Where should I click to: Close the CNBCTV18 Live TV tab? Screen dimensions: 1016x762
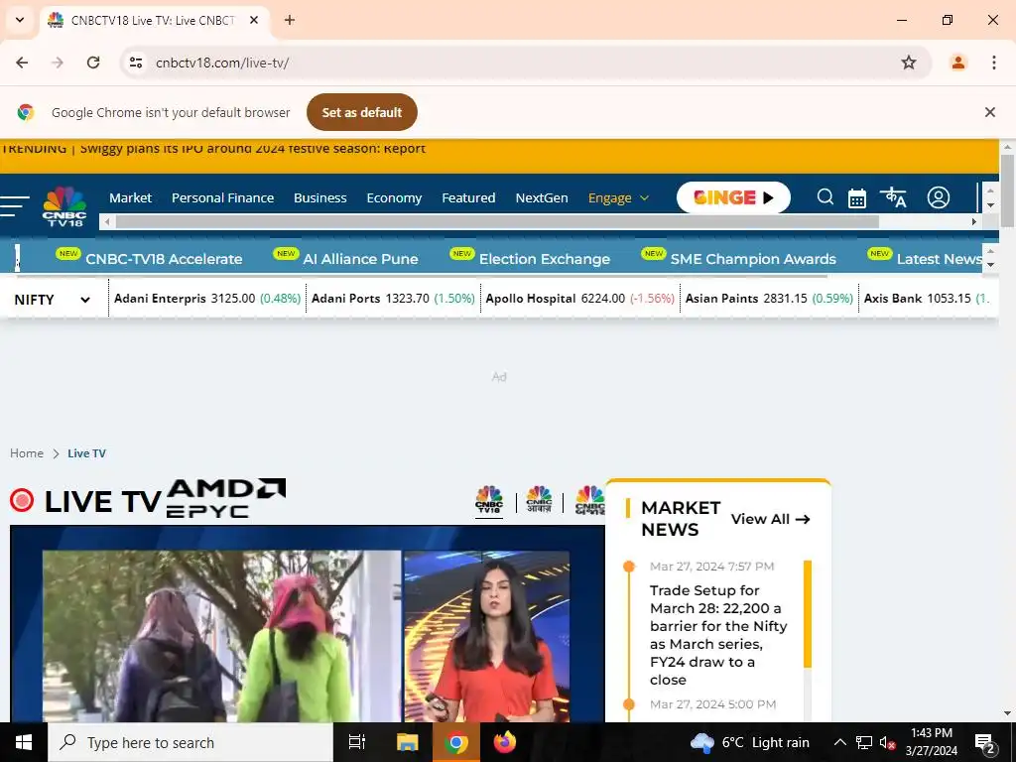pos(254,20)
